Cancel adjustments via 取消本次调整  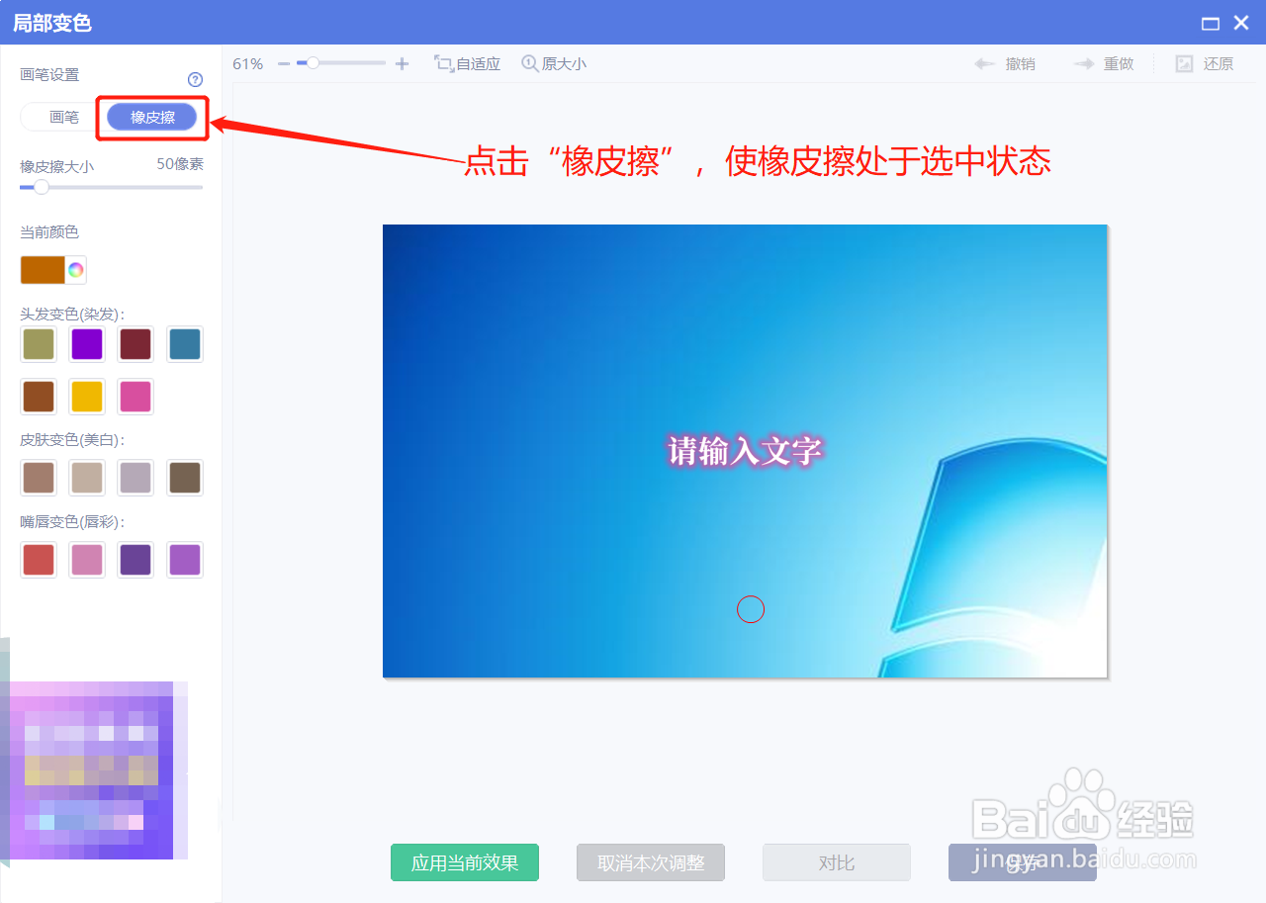pyautogui.click(x=650, y=861)
